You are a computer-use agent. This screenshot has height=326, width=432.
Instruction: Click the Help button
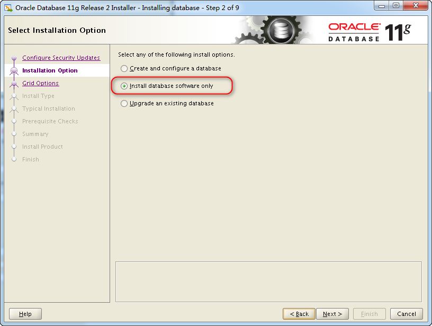tap(25, 314)
